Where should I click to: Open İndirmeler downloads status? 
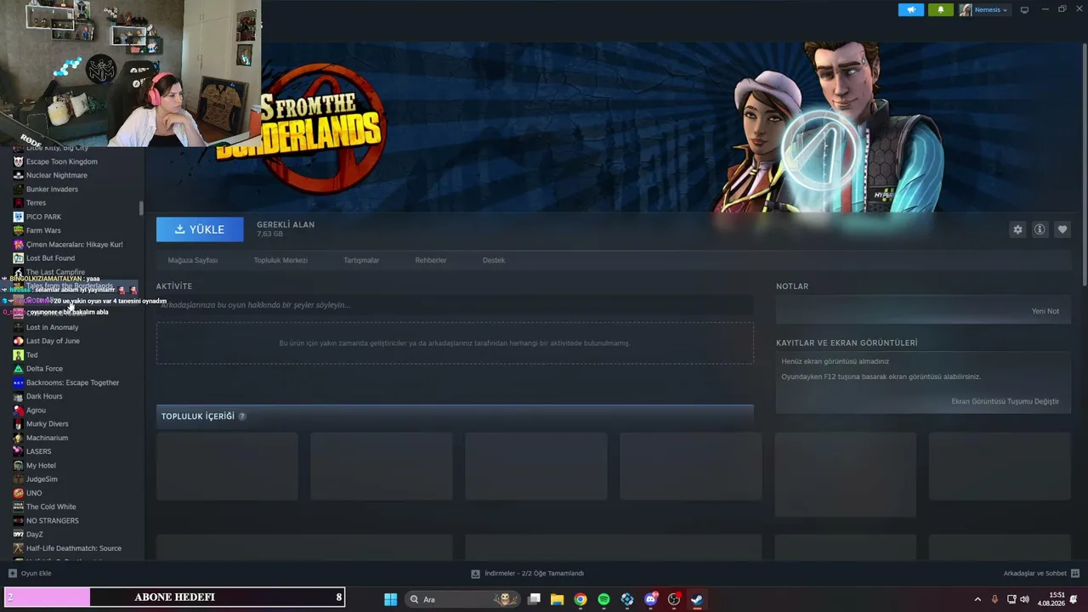[528, 574]
